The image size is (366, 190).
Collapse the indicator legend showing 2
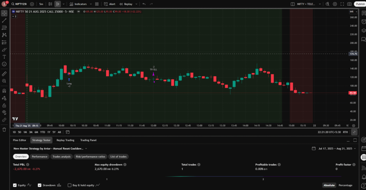click(x=14, y=16)
